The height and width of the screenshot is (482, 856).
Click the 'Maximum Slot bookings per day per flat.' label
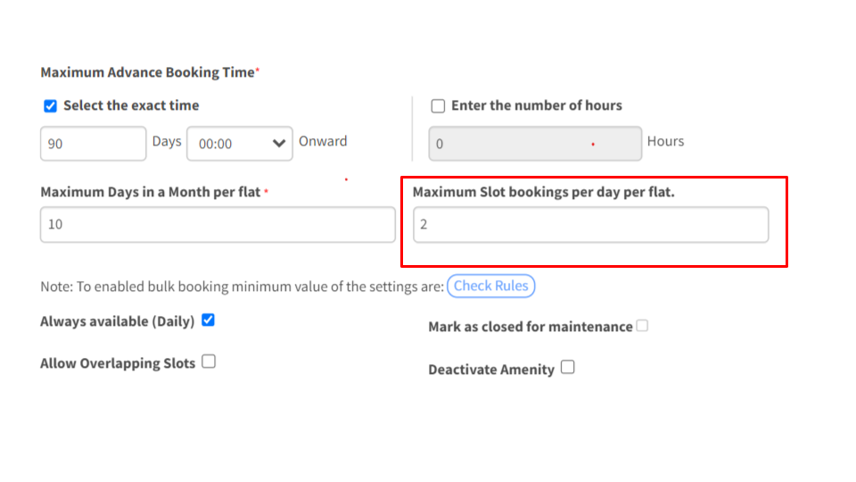(544, 193)
